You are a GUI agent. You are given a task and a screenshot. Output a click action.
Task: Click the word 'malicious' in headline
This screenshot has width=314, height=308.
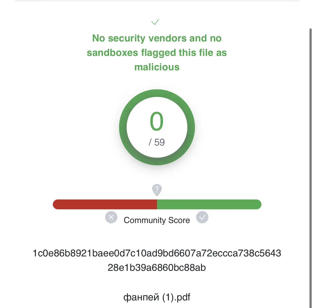[x=157, y=67]
